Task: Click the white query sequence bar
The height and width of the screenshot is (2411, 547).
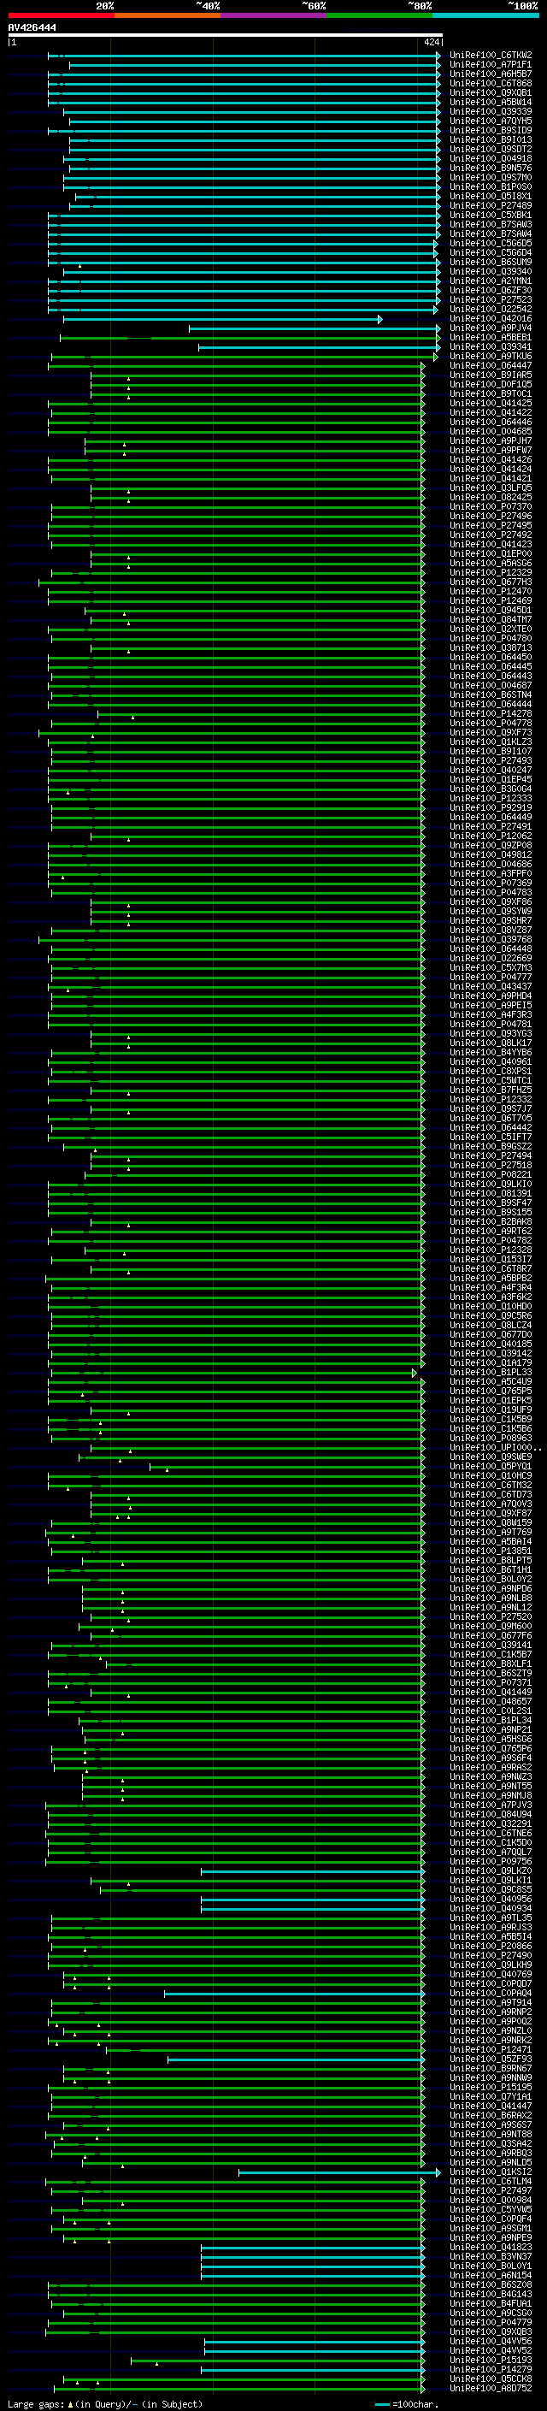Action: (226, 36)
